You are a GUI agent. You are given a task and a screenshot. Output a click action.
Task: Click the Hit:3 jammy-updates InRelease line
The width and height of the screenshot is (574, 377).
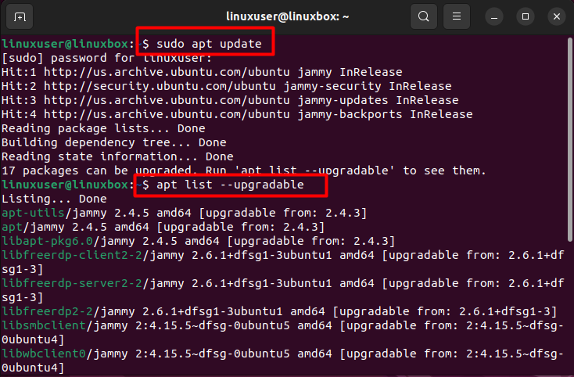pyautogui.click(x=230, y=100)
